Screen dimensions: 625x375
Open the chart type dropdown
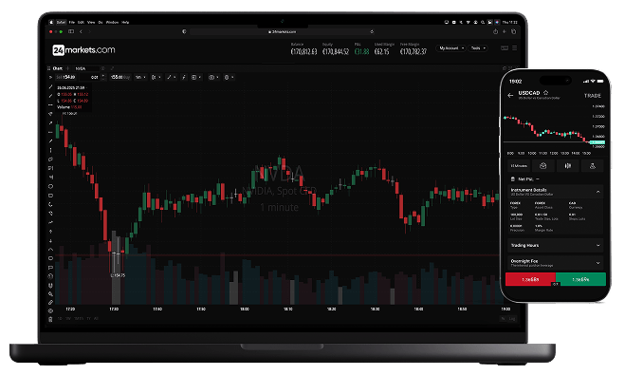156,77
